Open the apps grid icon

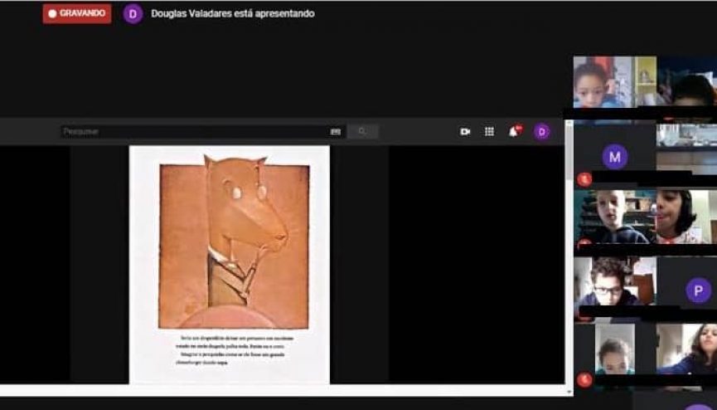point(489,132)
